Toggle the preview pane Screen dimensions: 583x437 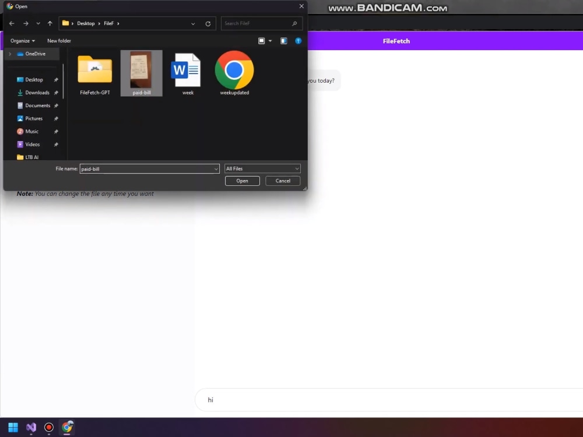[x=284, y=41]
